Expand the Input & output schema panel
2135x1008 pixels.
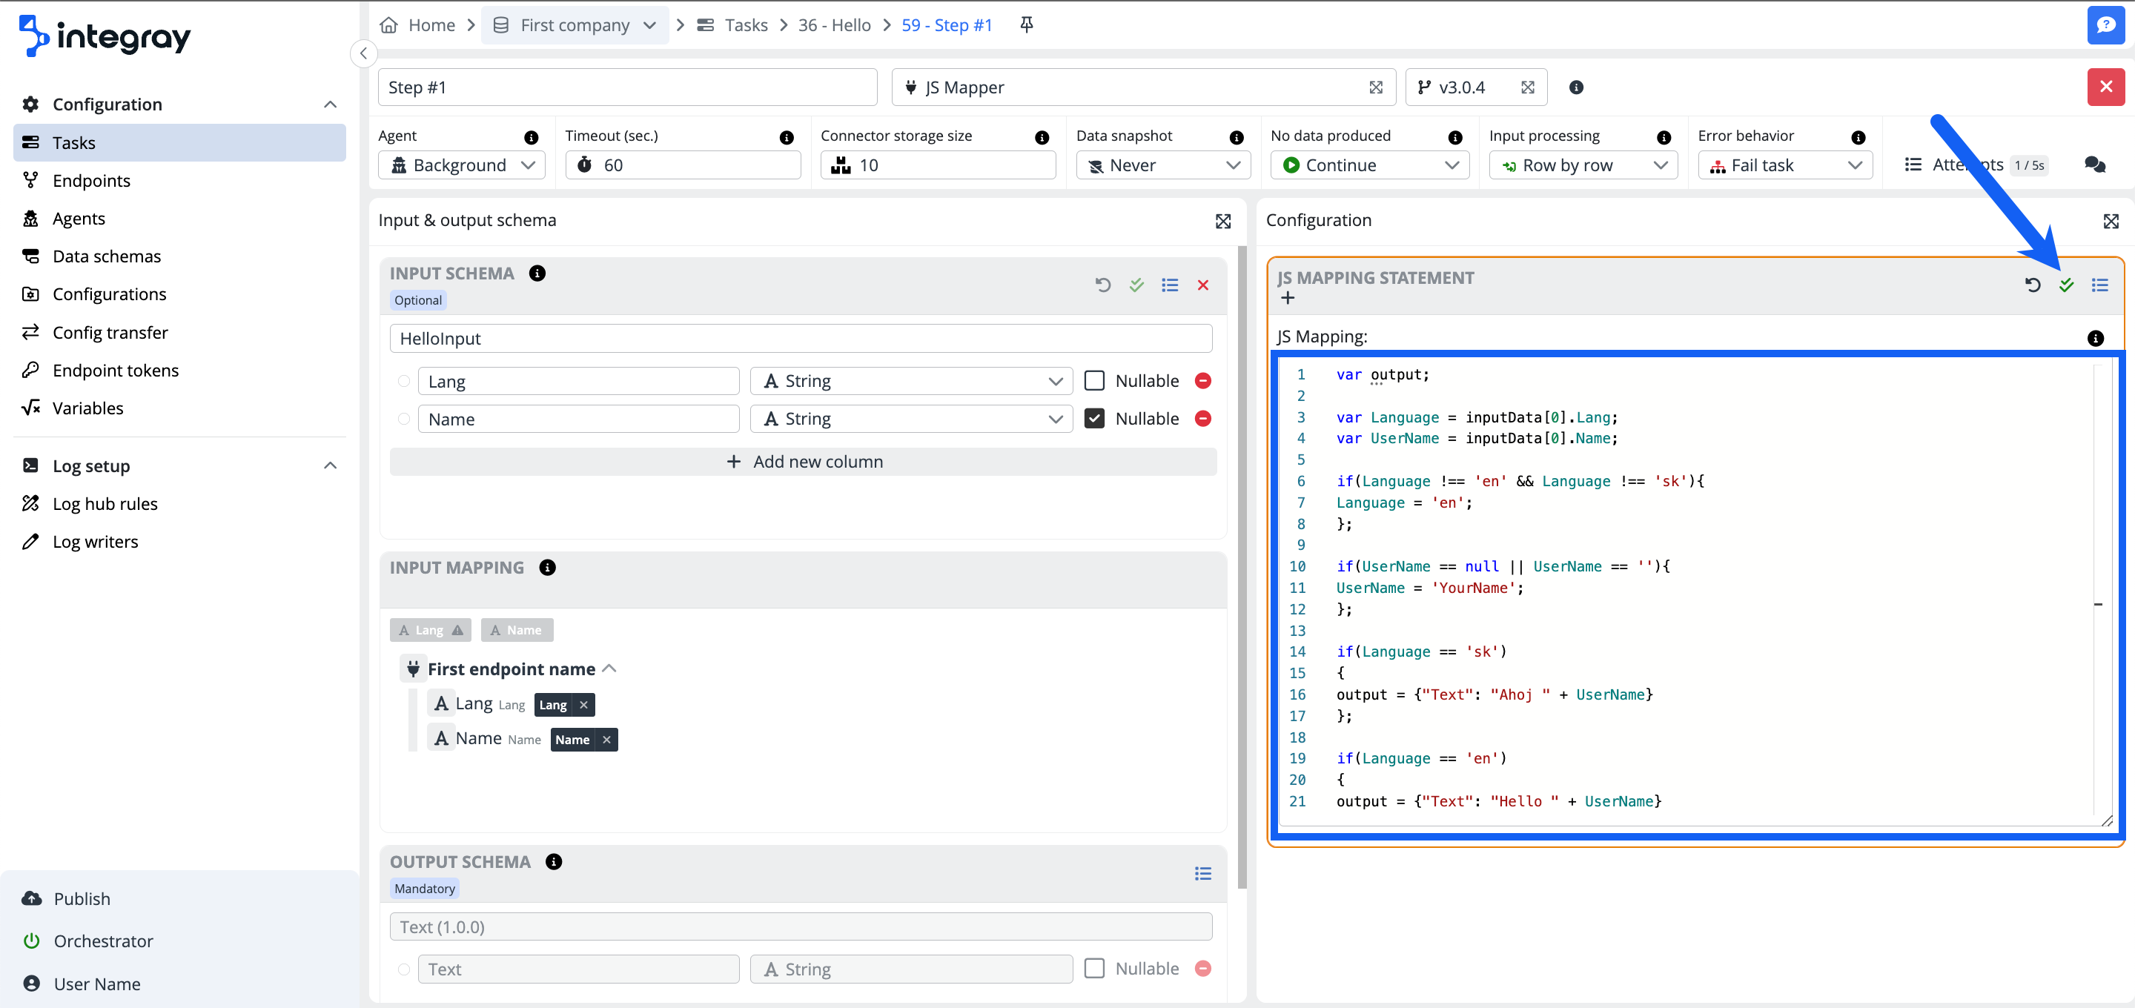point(1222,222)
